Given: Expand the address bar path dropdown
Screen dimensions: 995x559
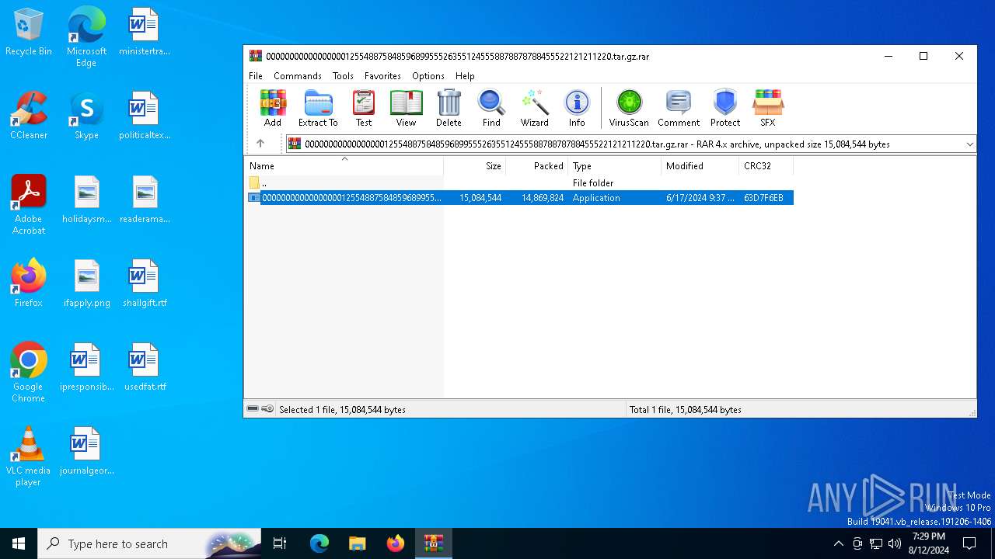Looking at the screenshot, I should [969, 144].
